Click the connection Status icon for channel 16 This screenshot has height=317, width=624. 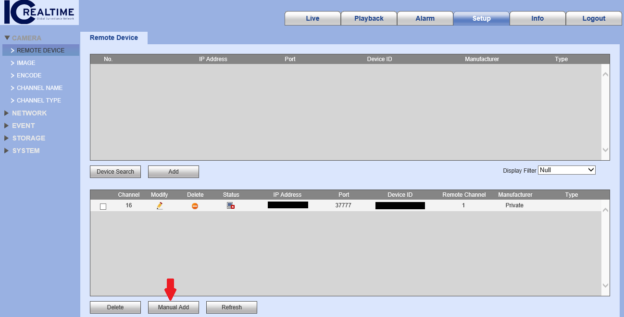(x=230, y=205)
